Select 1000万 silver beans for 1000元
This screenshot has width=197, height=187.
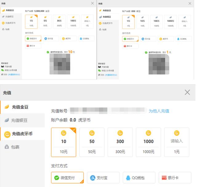[x=171, y=22]
